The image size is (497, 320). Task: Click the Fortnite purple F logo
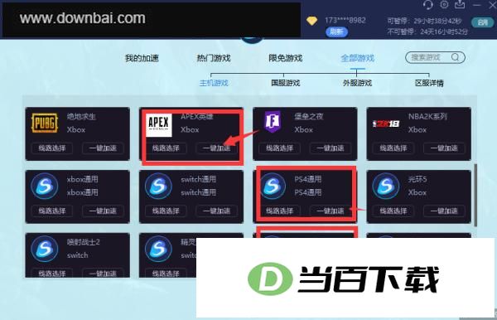(273, 122)
